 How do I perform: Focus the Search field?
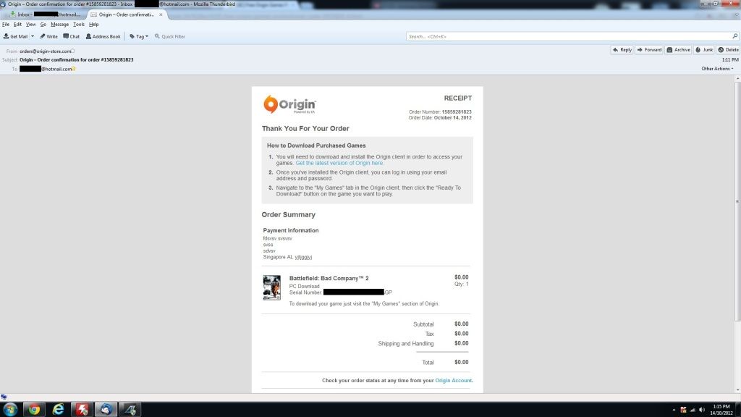click(x=569, y=36)
